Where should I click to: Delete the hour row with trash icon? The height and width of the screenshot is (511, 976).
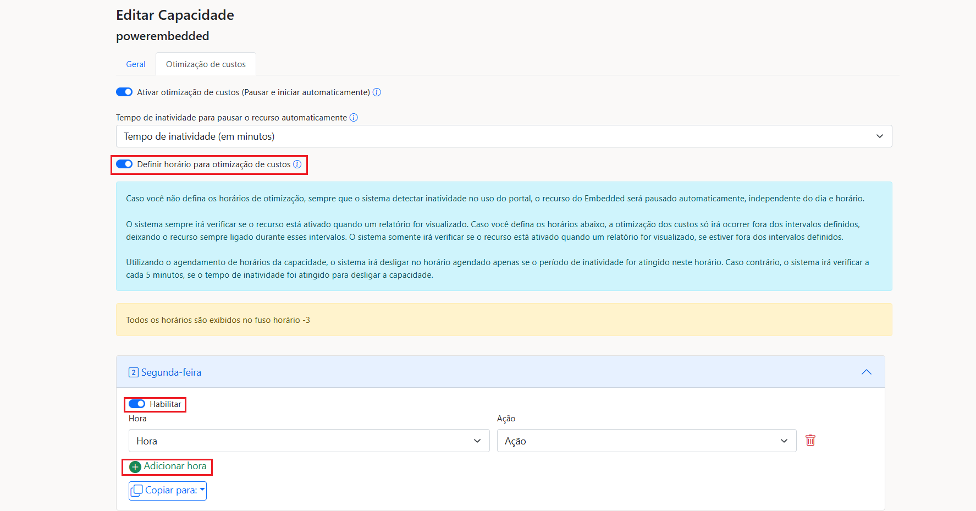tap(810, 441)
